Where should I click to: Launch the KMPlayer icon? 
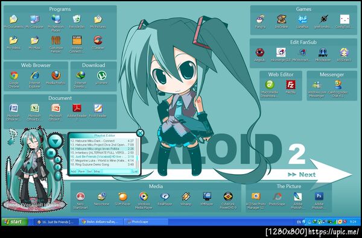207,196
